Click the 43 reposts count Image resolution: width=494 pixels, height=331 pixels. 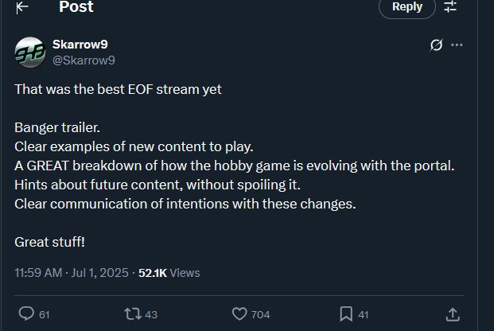(x=151, y=314)
